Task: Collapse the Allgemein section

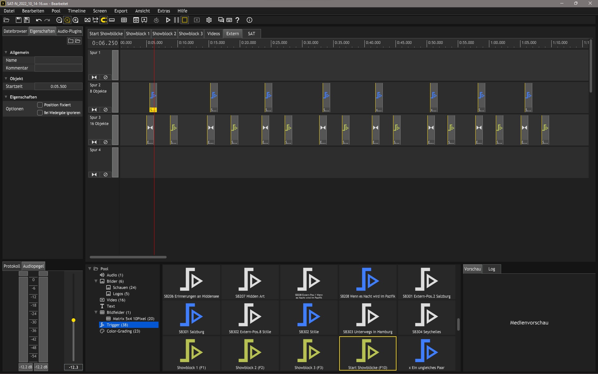Action: pos(6,52)
